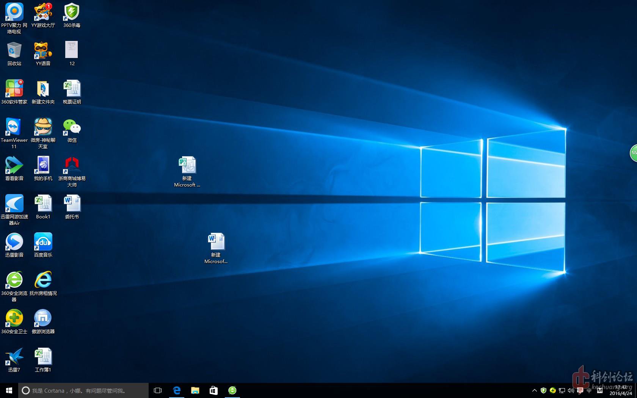Open Task View from the taskbar
This screenshot has height=398, width=637.
[158, 390]
